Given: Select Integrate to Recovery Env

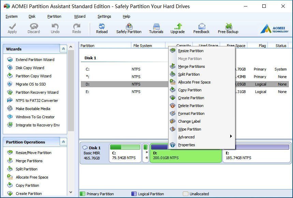Looking at the screenshot, I should 33,125.
